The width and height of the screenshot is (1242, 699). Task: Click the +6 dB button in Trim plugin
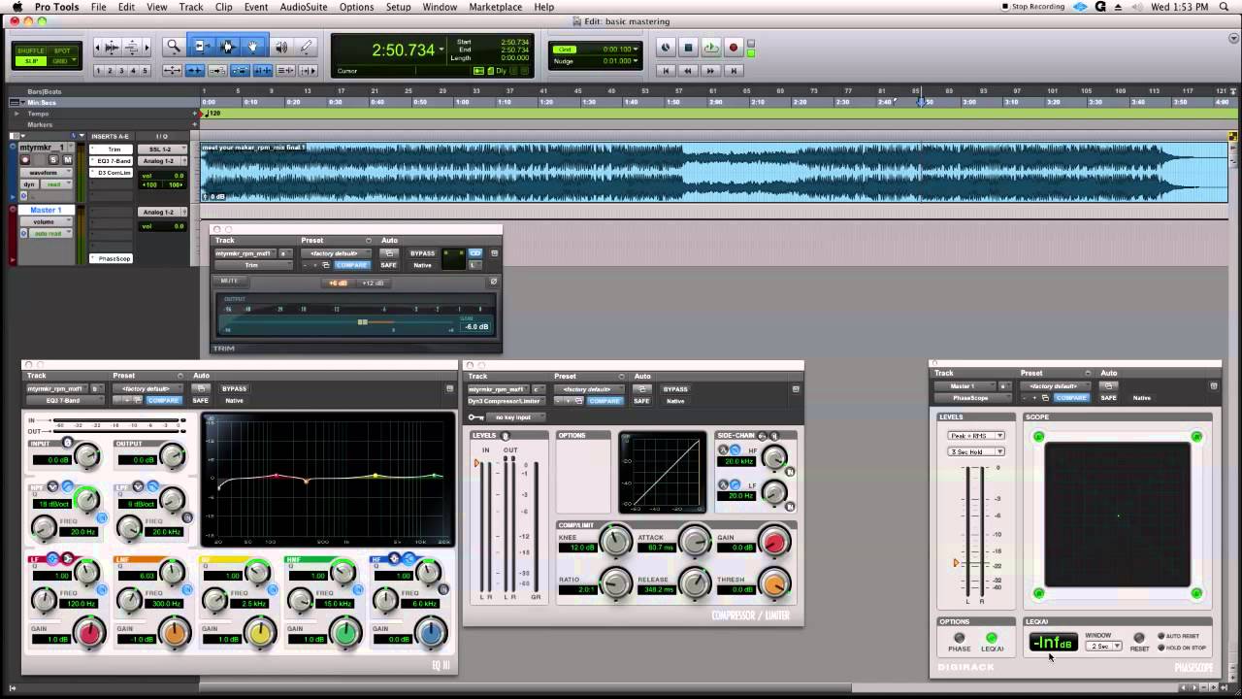pos(338,283)
